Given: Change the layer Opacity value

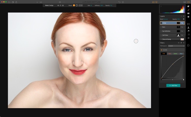Looking at the screenshot, I should click(178, 19).
